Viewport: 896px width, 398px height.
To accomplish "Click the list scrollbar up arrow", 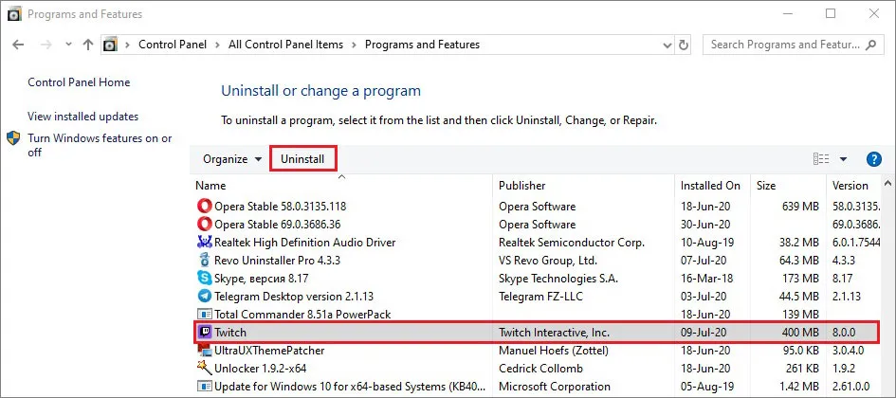I will [888, 183].
